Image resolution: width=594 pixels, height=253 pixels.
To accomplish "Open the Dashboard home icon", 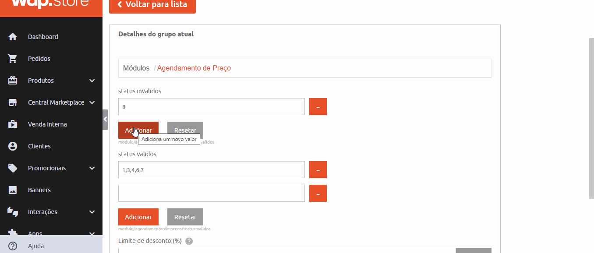I will tap(13, 37).
